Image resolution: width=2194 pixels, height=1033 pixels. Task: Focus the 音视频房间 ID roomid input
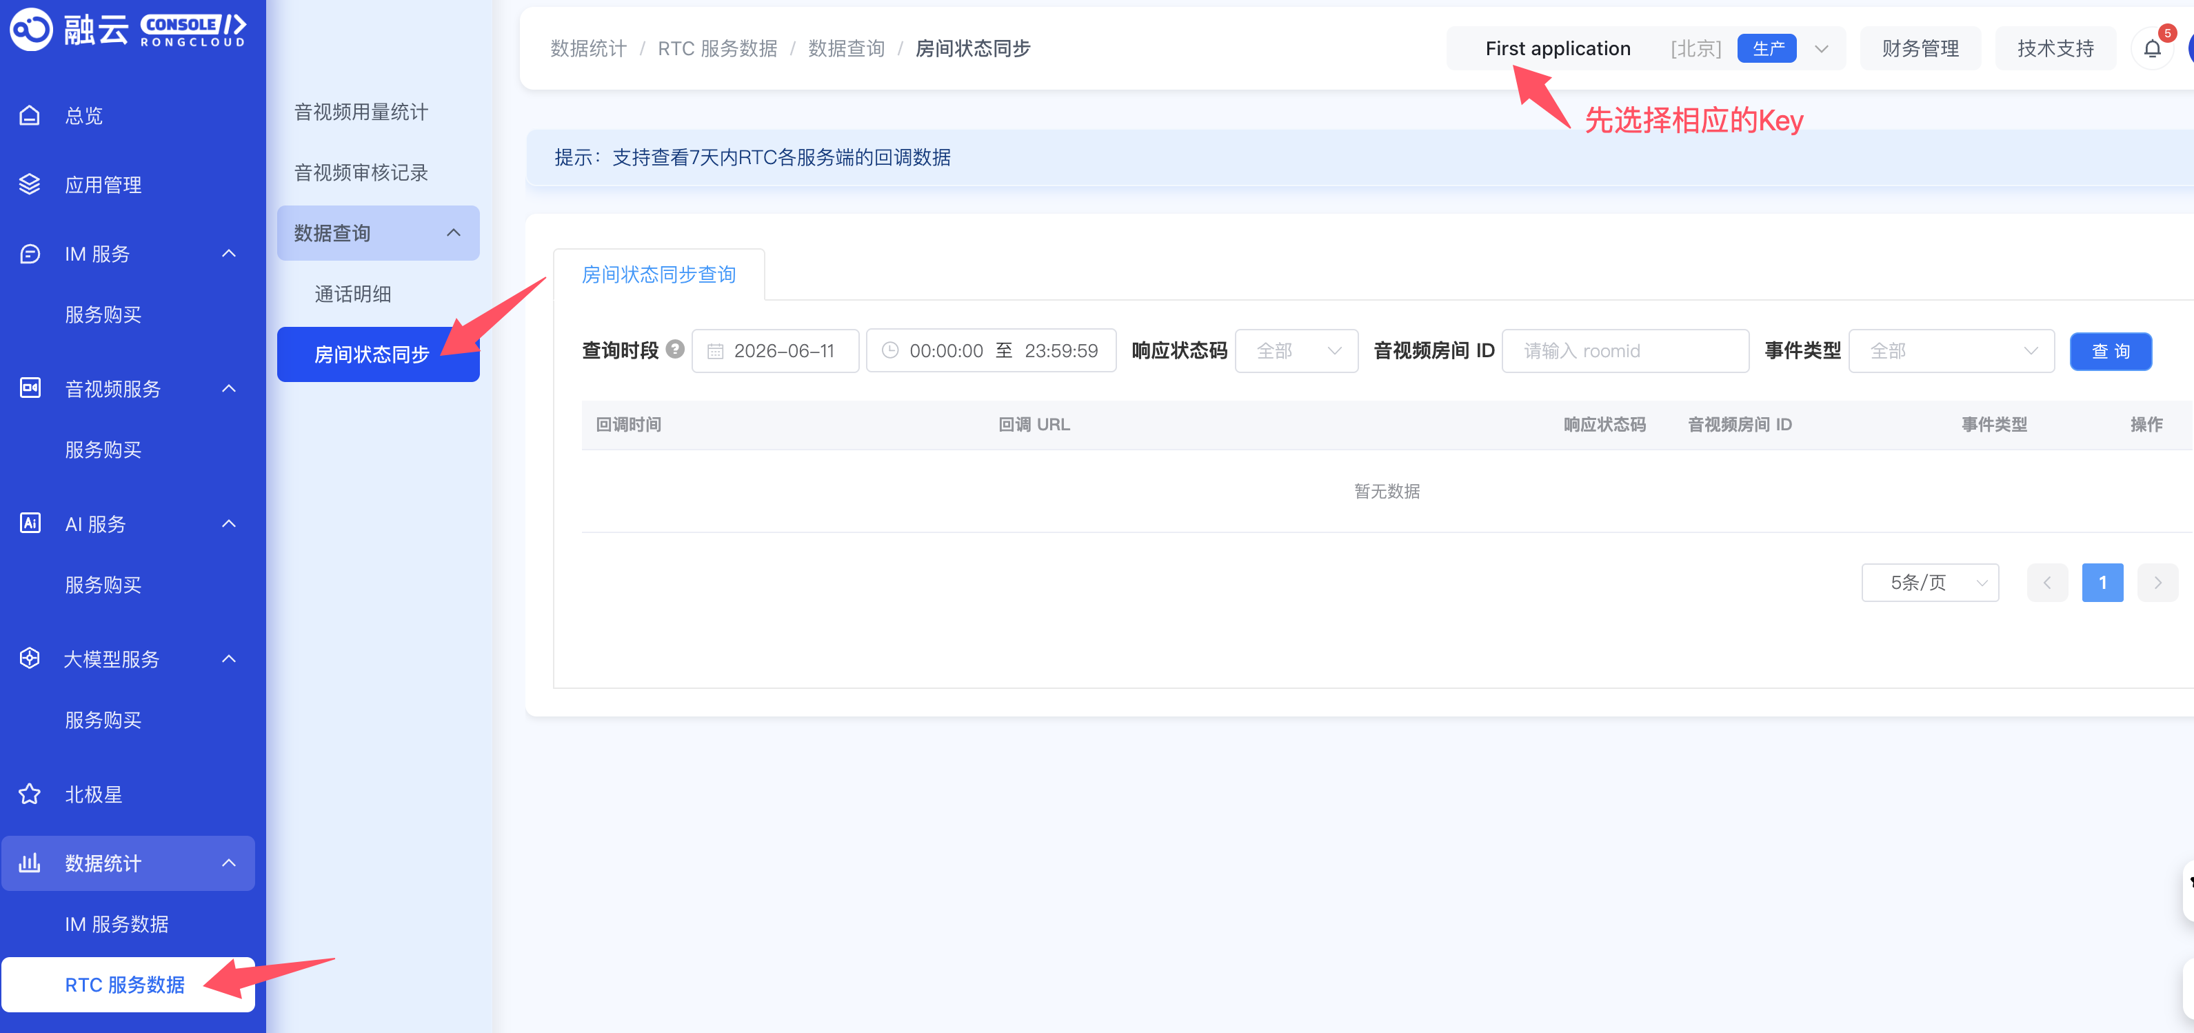1624,351
